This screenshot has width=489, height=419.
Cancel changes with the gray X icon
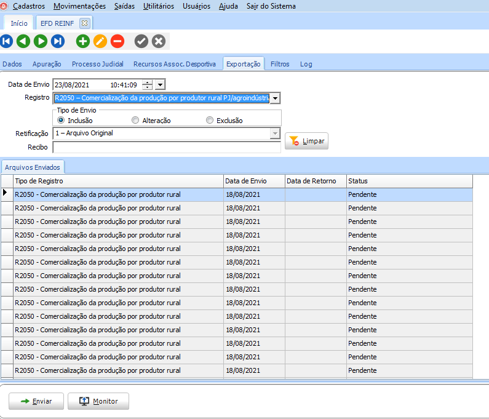point(159,41)
